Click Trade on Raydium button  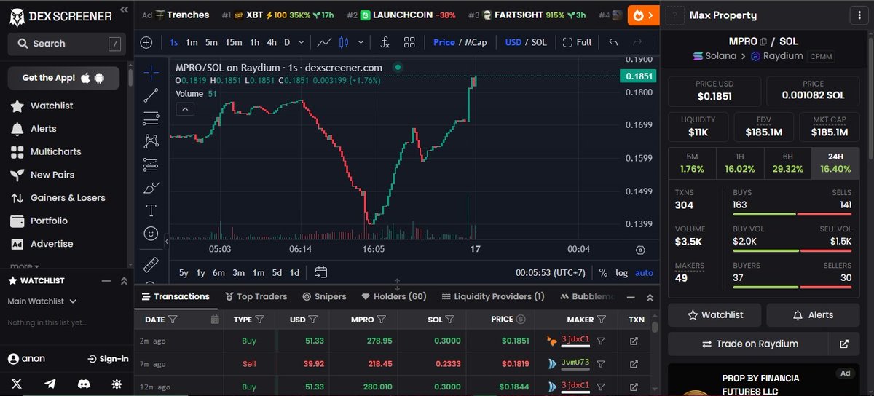(x=749, y=344)
